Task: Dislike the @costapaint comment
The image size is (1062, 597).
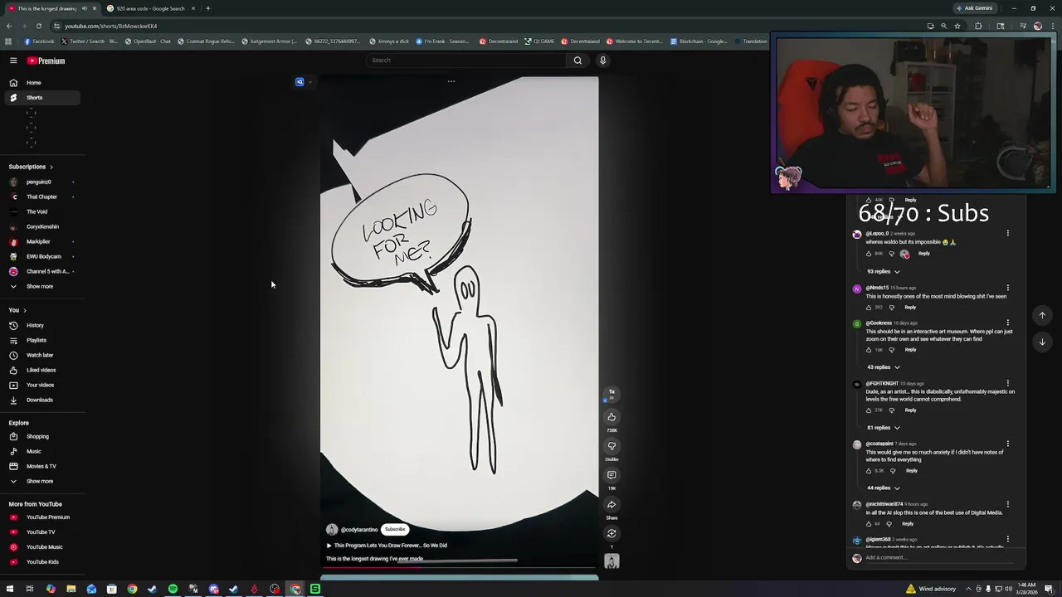Action: [893, 471]
